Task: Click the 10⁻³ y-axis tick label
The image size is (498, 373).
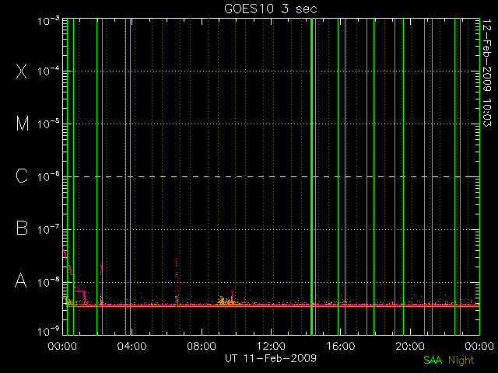Action: [48, 21]
